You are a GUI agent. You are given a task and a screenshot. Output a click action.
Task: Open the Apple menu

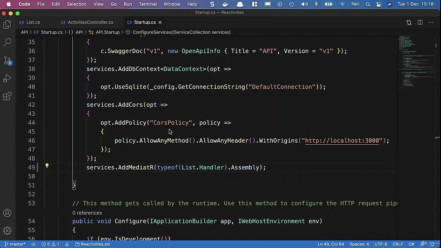tap(9, 4)
